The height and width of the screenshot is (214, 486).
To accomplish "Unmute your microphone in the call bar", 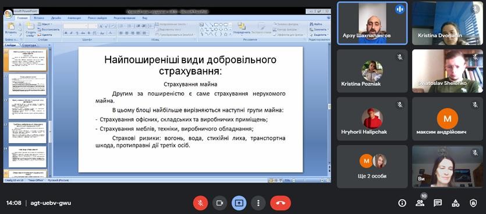I will point(201,203).
